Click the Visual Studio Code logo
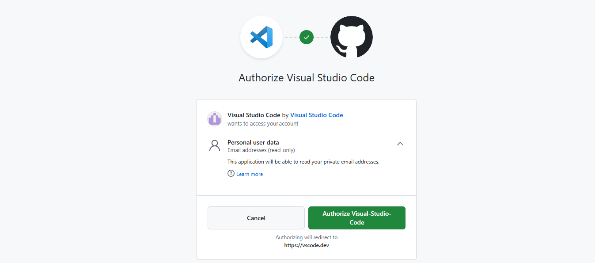Viewport: 595px width, 263px height. (261, 37)
